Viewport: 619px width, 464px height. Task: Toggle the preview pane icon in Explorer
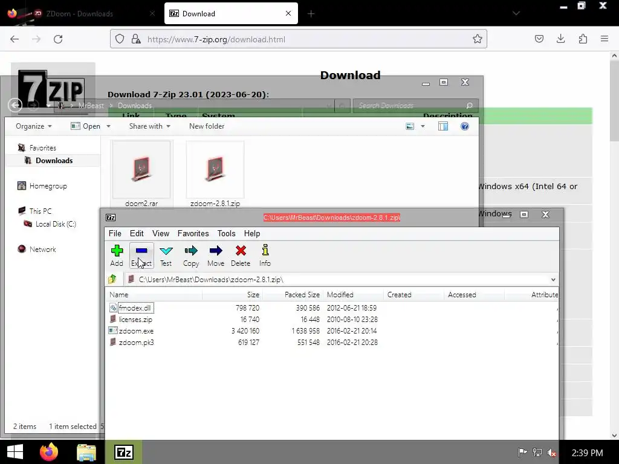click(x=443, y=126)
